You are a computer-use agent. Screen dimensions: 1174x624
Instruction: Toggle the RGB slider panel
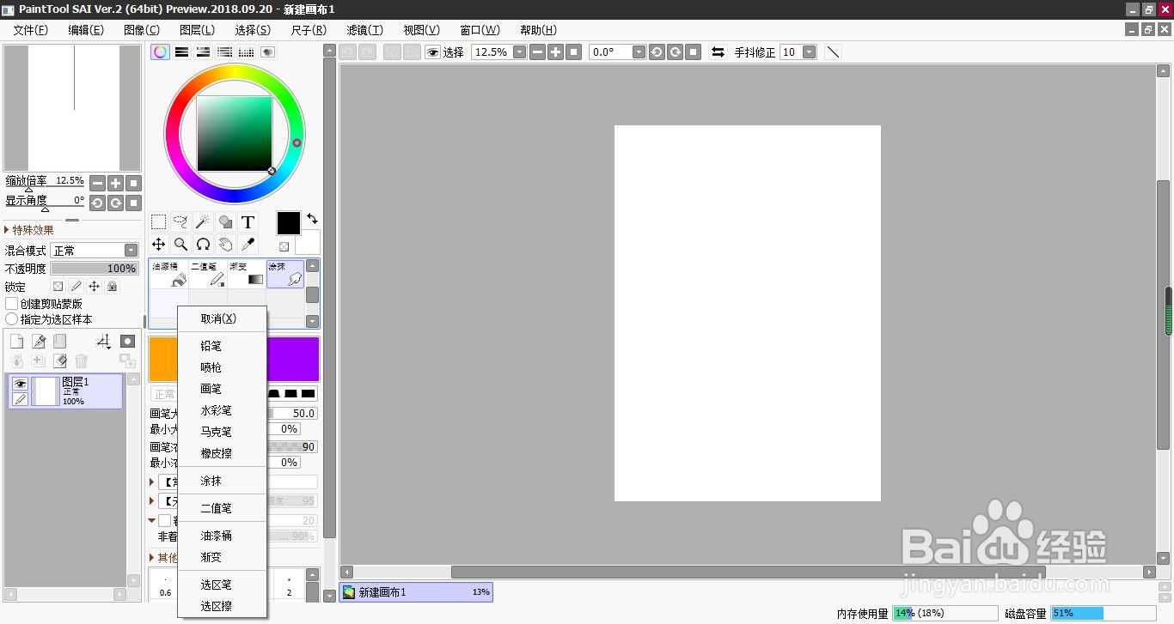pos(181,52)
